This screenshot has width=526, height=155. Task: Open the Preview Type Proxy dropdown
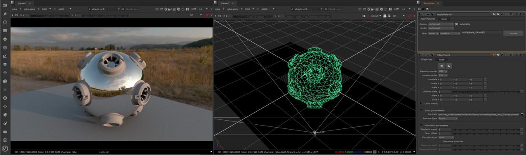(x=448, y=118)
